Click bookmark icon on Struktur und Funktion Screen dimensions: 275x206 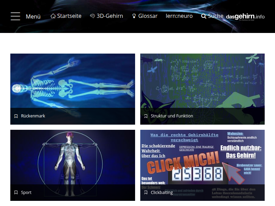(146, 116)
